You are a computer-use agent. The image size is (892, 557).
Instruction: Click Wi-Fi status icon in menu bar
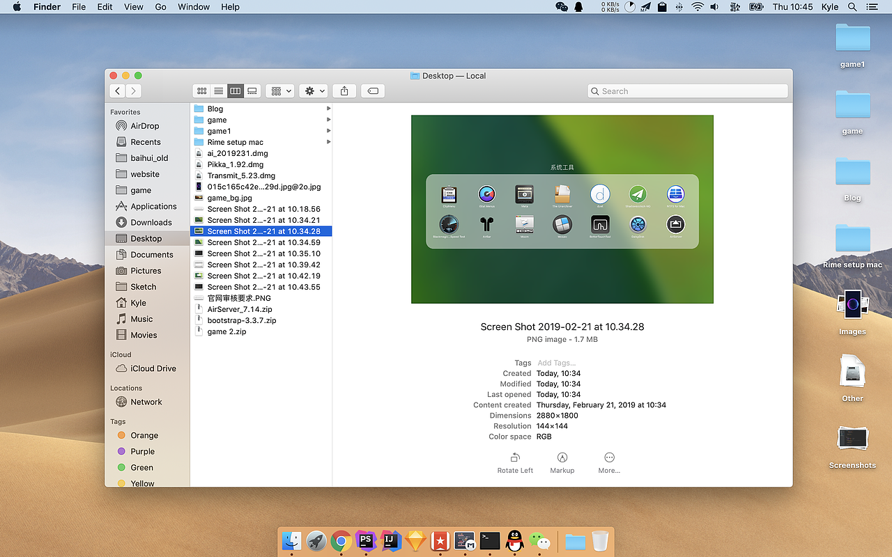698,7
